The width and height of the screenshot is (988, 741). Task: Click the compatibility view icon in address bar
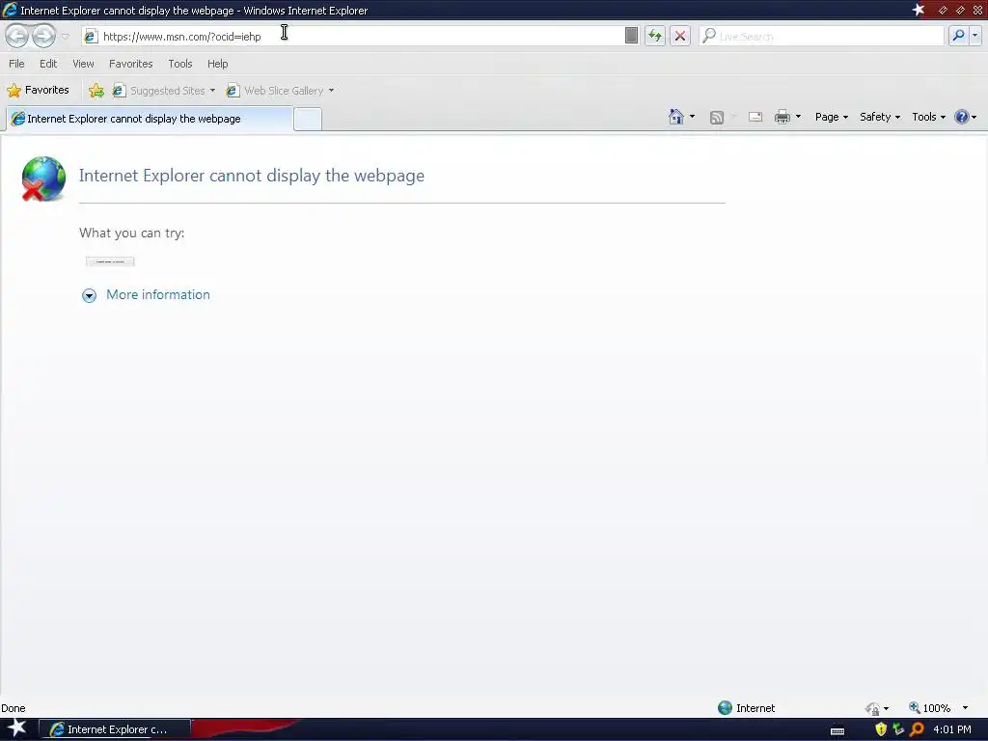pyautogui.click(x=631, y=36)
